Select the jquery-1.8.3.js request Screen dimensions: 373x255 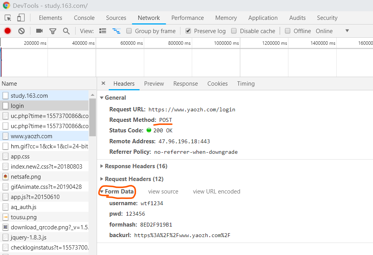44,237
